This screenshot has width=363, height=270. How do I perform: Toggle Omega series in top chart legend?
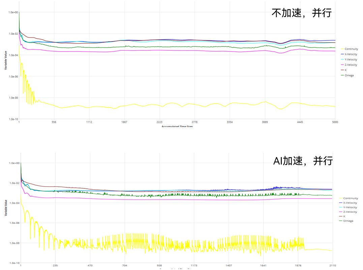pos(347,75)
